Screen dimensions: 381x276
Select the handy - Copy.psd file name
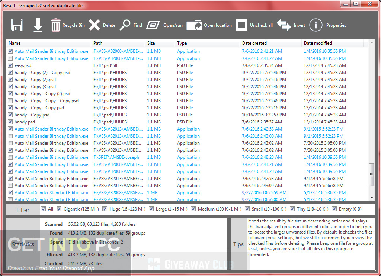(x=32, y=115)
